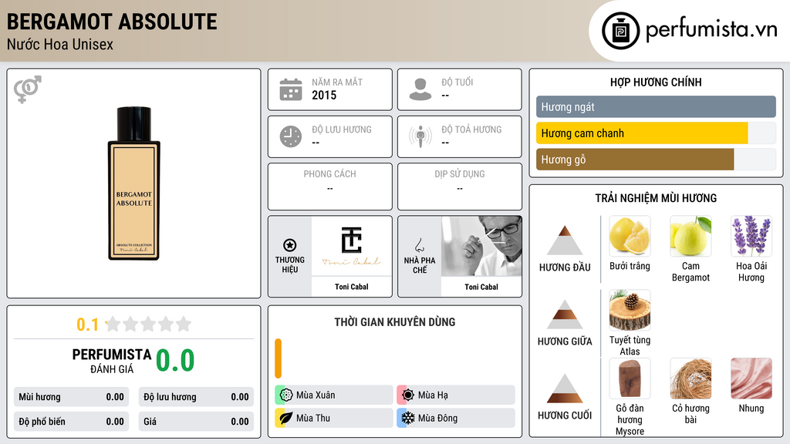Select the Tuyết tùng Atlas note image
The width and height of the screenshot is (790, 444).
tap(630, 310)
